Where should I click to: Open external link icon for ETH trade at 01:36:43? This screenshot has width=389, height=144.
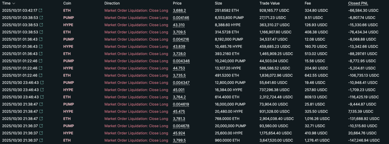point(41,54)
